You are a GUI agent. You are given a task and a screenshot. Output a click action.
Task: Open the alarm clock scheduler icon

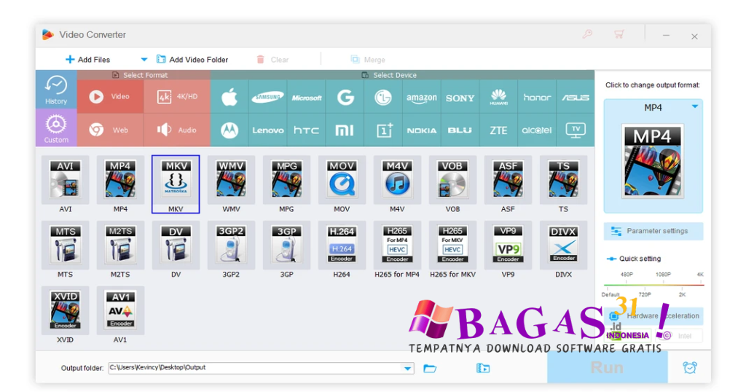tap(690, 367)
